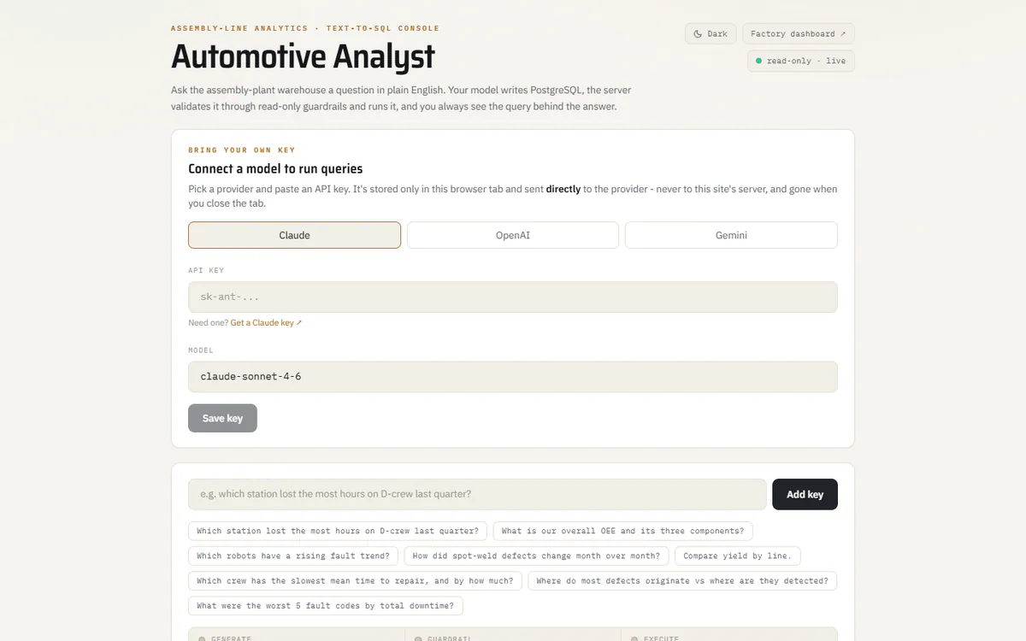Focus the question prompt input field

tap(477, 494)
